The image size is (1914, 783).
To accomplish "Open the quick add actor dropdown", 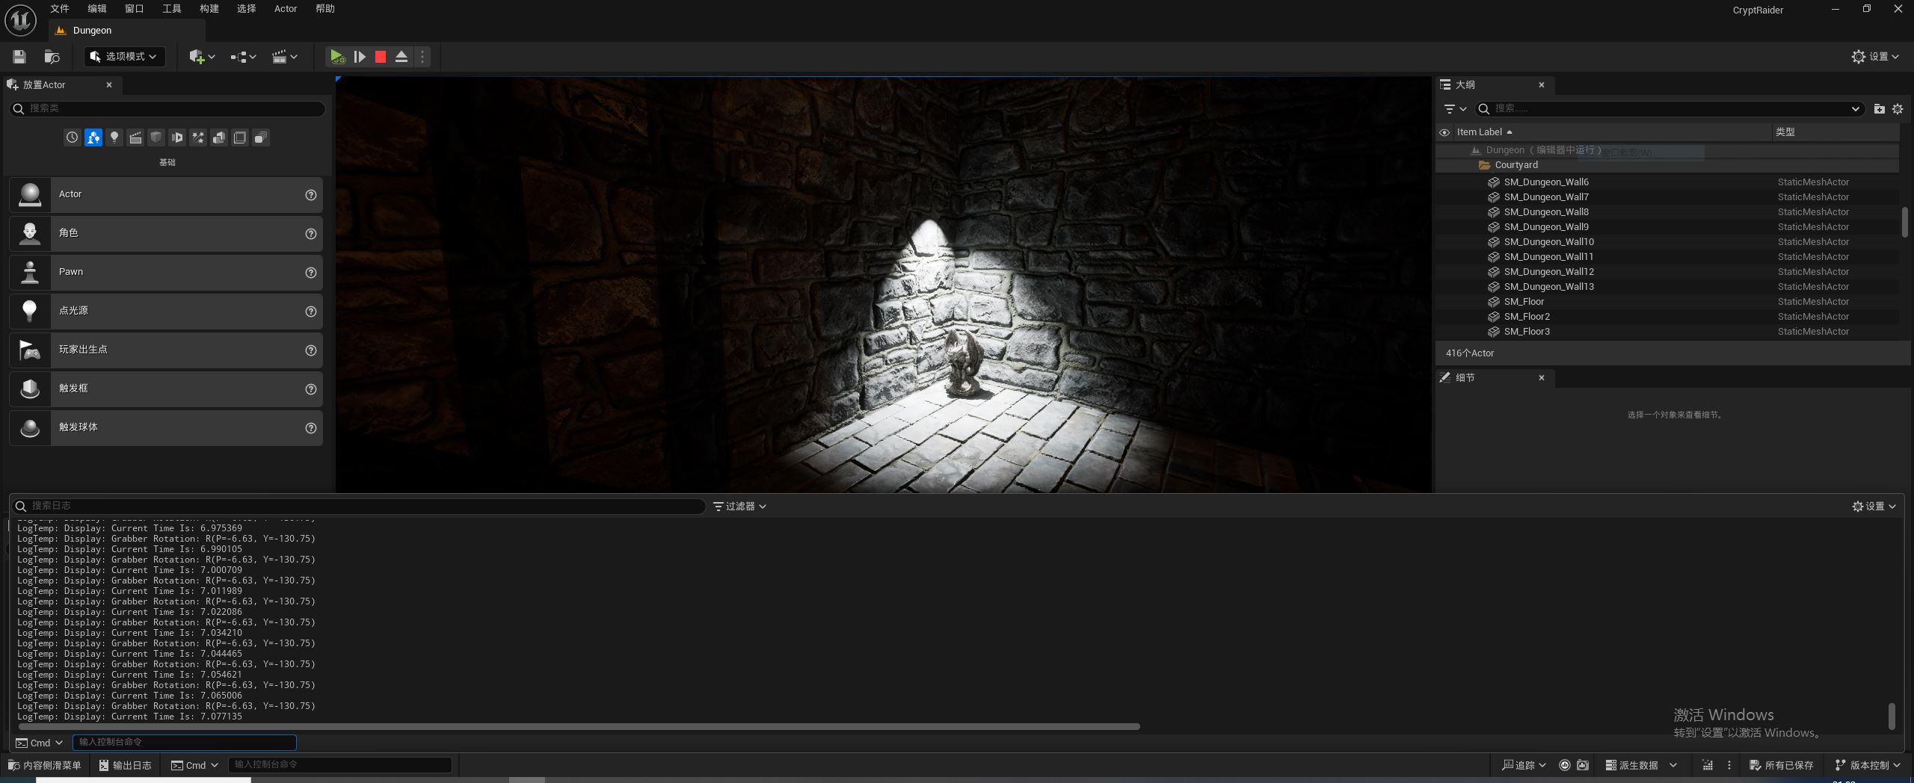I will tap(202, 57).
